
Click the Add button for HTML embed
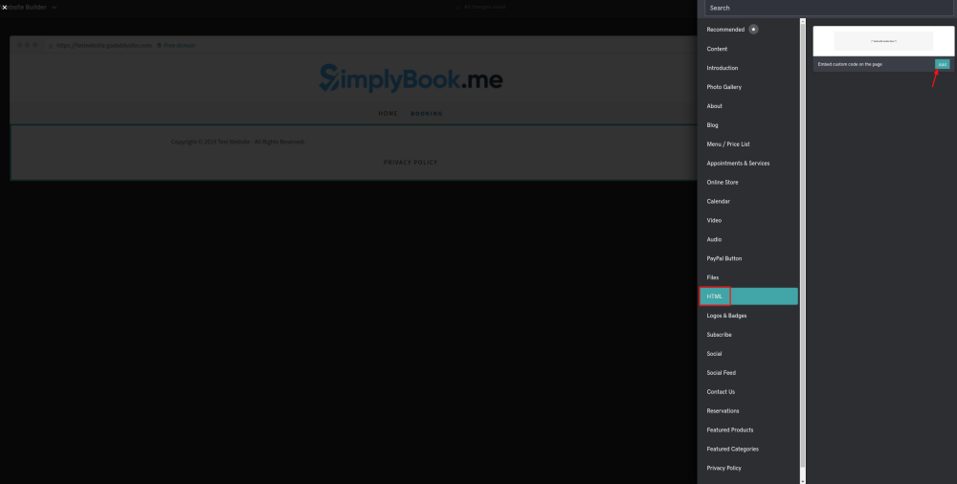942,64
